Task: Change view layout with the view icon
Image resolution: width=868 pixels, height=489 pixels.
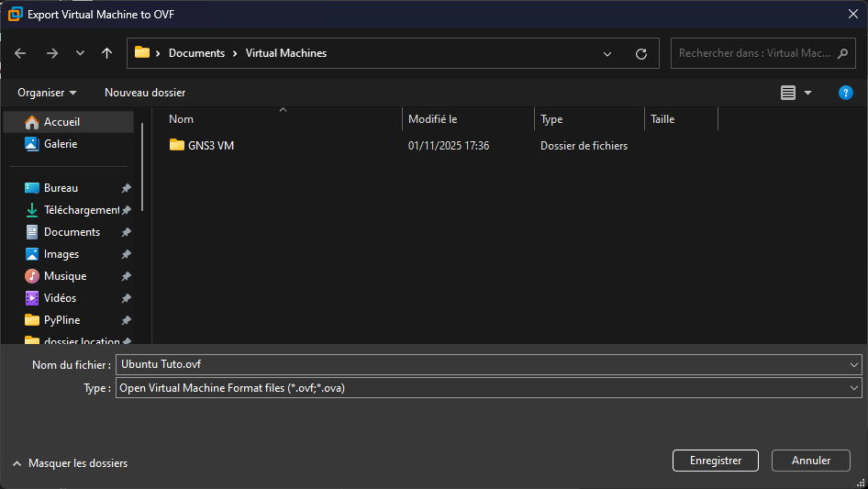Action: (x=788, y=93)
